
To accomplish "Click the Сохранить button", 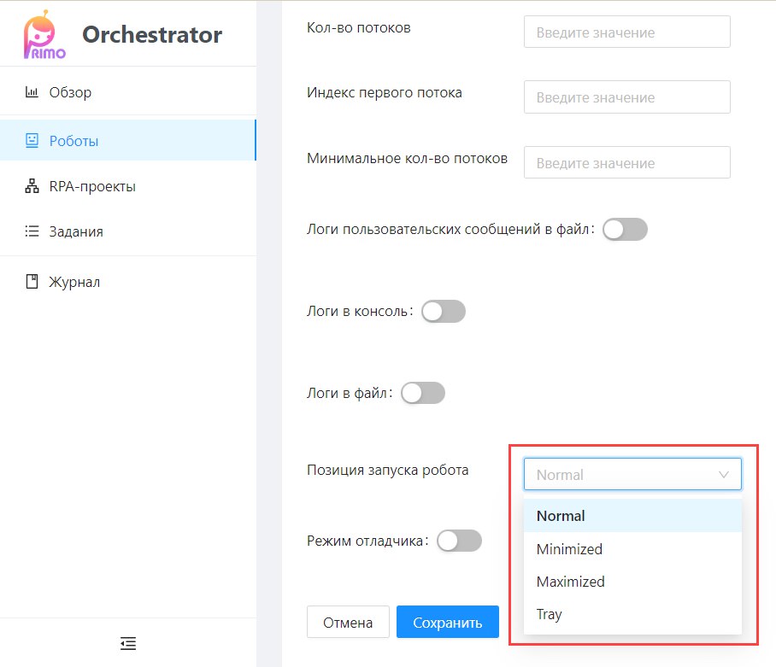I will pyautogui.click(x=447, y=622).
